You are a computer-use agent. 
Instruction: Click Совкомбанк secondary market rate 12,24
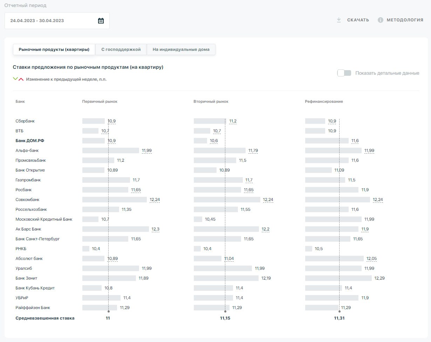click(268, 200)
